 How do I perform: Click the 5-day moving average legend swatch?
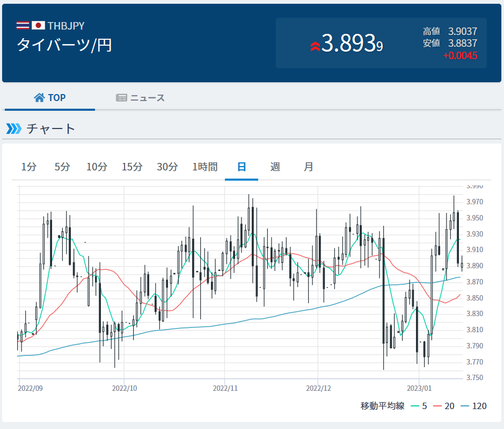point(415,406)
